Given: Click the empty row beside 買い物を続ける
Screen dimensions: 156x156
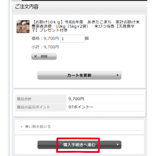Looking at the screenshot, I should click(x=95, y=127).
